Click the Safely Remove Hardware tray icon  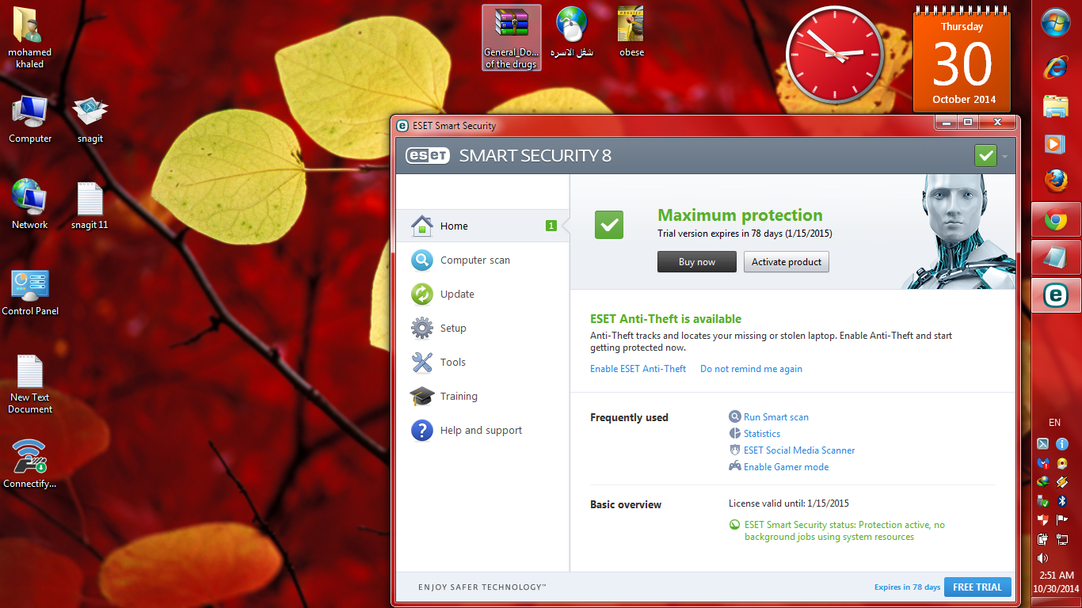pos(1043,501)
